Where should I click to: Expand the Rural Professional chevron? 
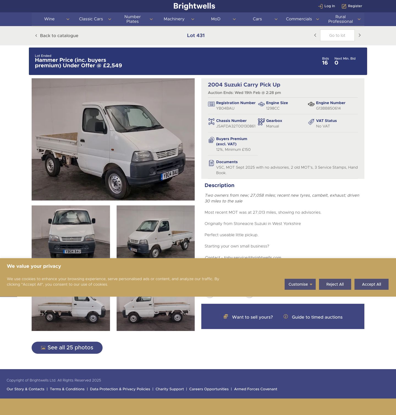pos(359,19)
